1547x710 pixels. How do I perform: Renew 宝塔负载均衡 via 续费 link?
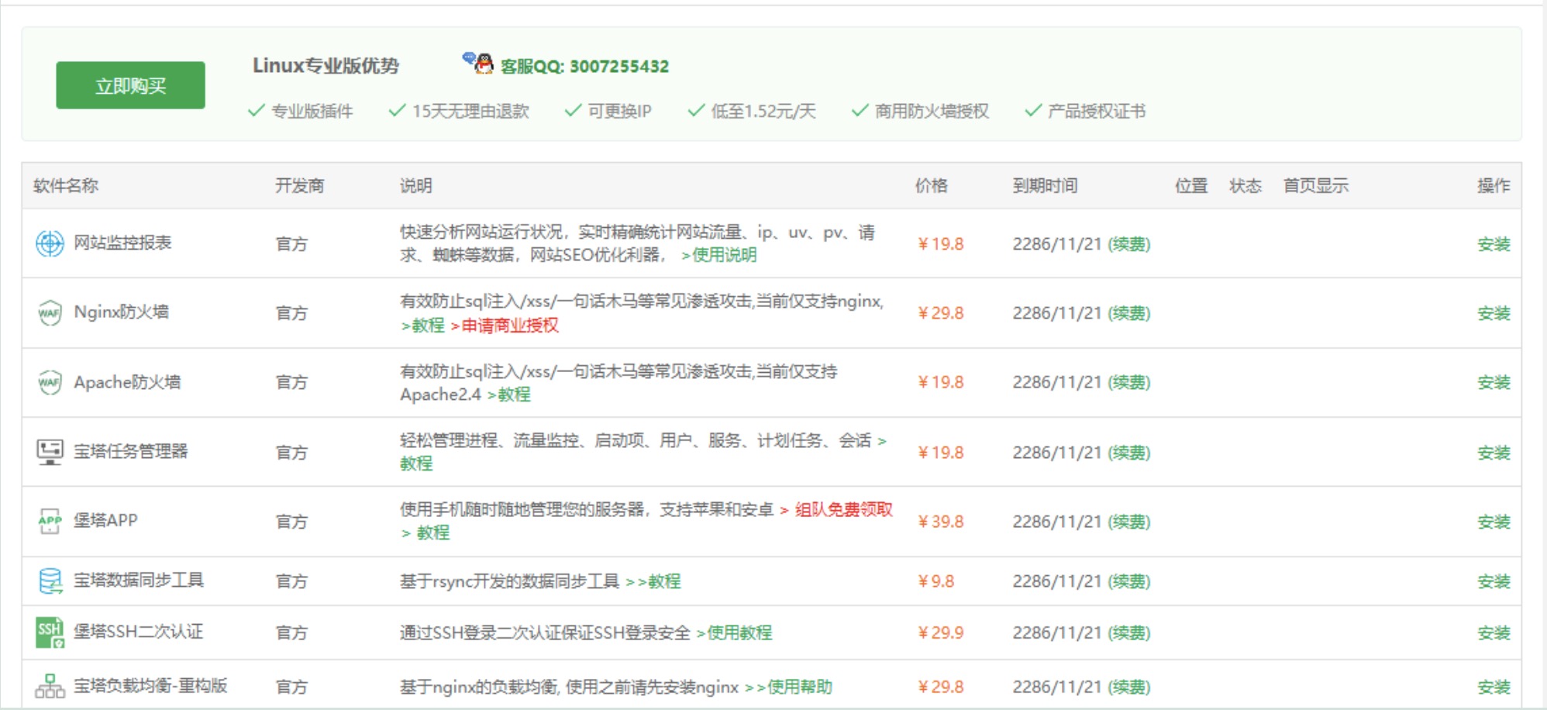pos(1129,687)
